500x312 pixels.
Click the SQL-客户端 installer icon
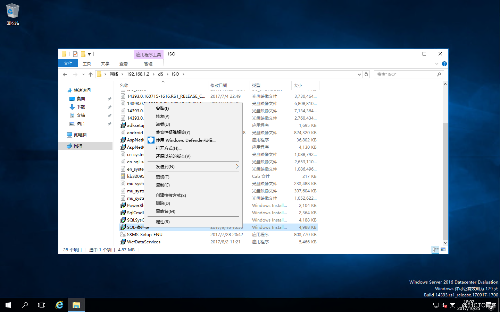[123, 227]
